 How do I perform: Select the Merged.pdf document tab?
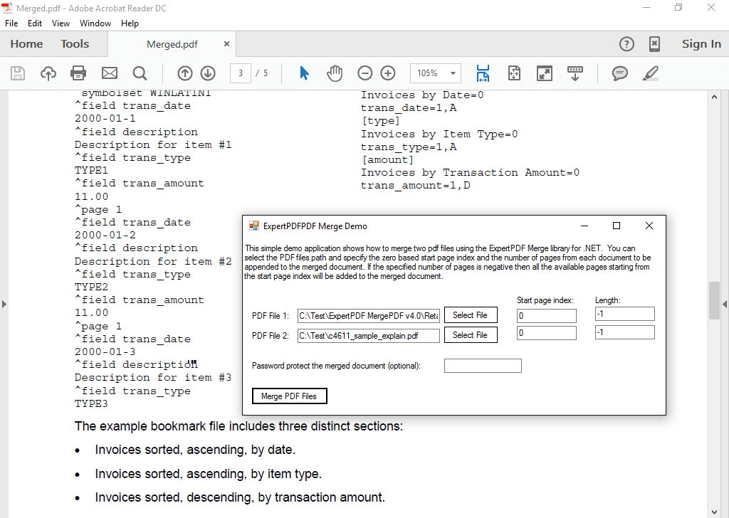[x=172, y=44]
